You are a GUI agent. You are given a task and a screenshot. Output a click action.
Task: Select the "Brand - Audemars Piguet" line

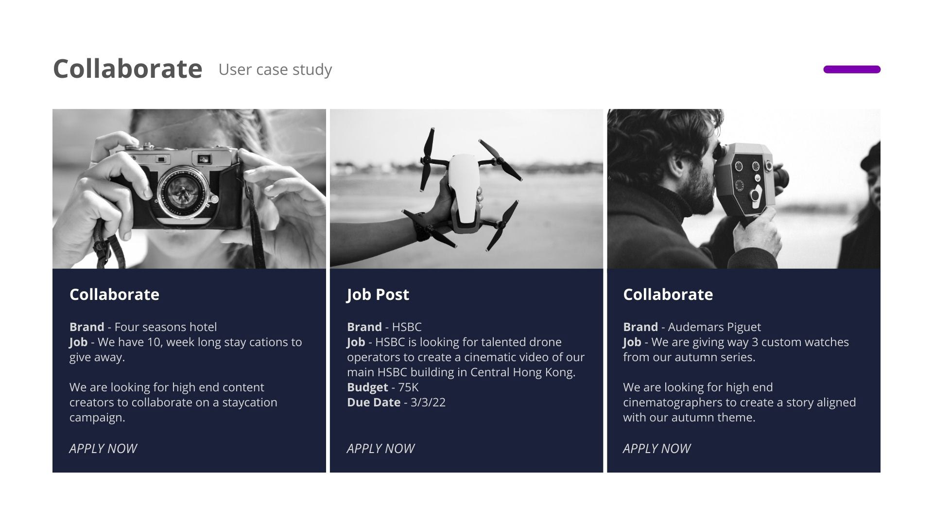click(x=691, y=327)
